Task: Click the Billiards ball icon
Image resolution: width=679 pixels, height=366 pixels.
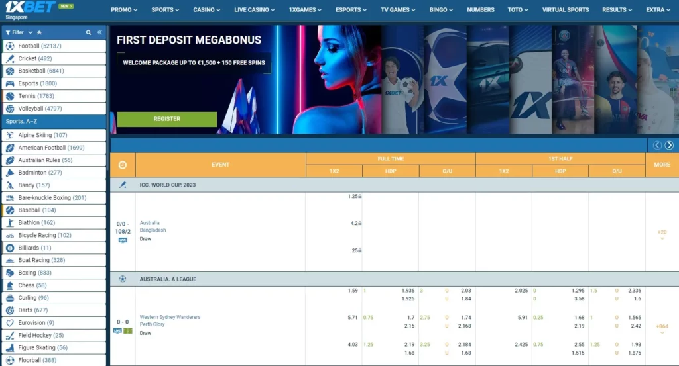Action: point(10,248)
